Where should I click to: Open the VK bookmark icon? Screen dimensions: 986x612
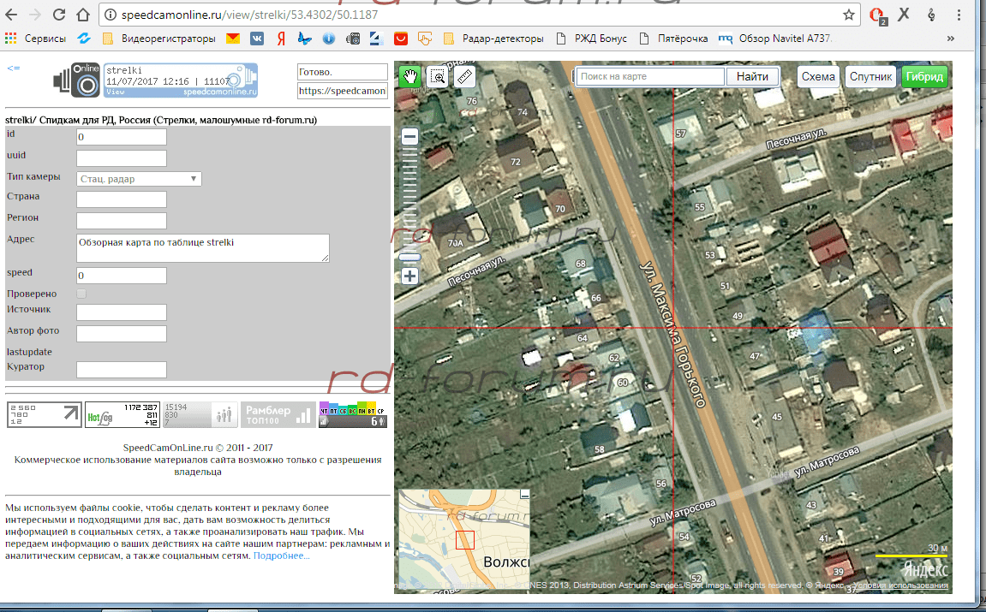(256, 39)
